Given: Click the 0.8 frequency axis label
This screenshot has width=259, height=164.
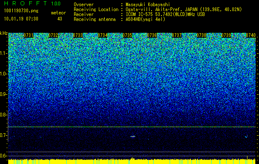Looking at the screenshot, I should tap(3, 115).
